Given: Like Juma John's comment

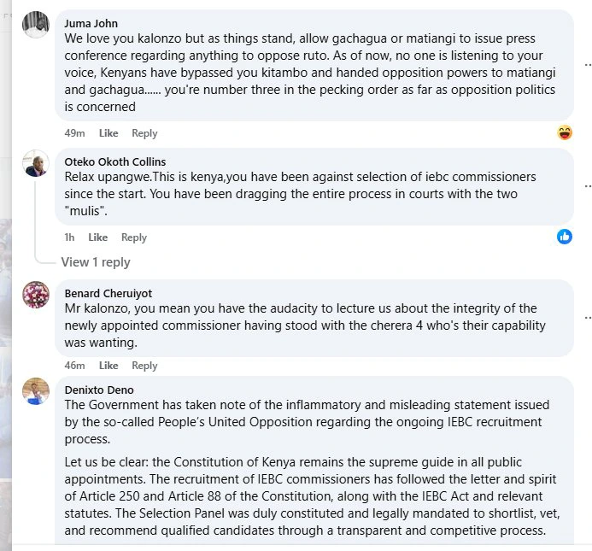Looking at the screenshot, I should (x=108, y=133).
